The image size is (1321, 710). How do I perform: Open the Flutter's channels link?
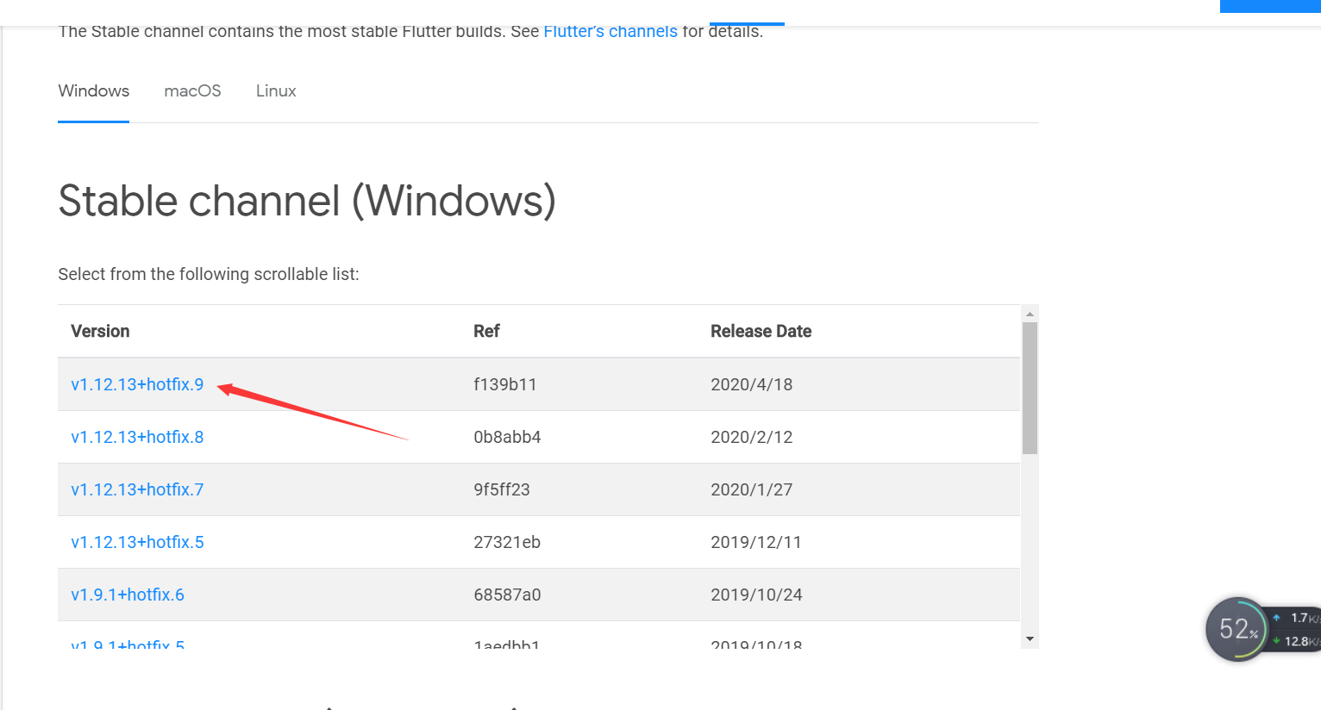(x=610, y=32)
